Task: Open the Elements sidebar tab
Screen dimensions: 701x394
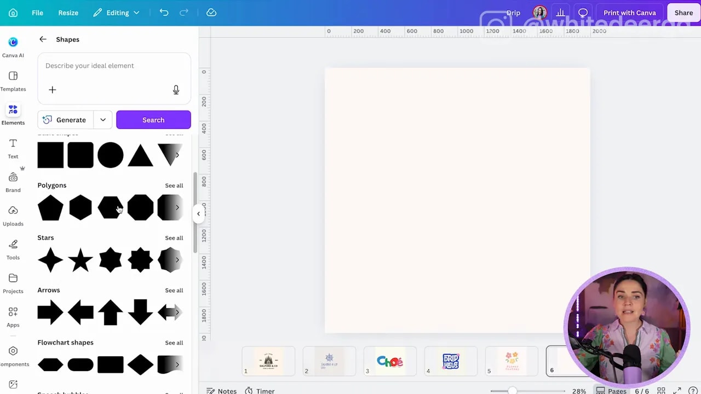Action: point(13,114)
